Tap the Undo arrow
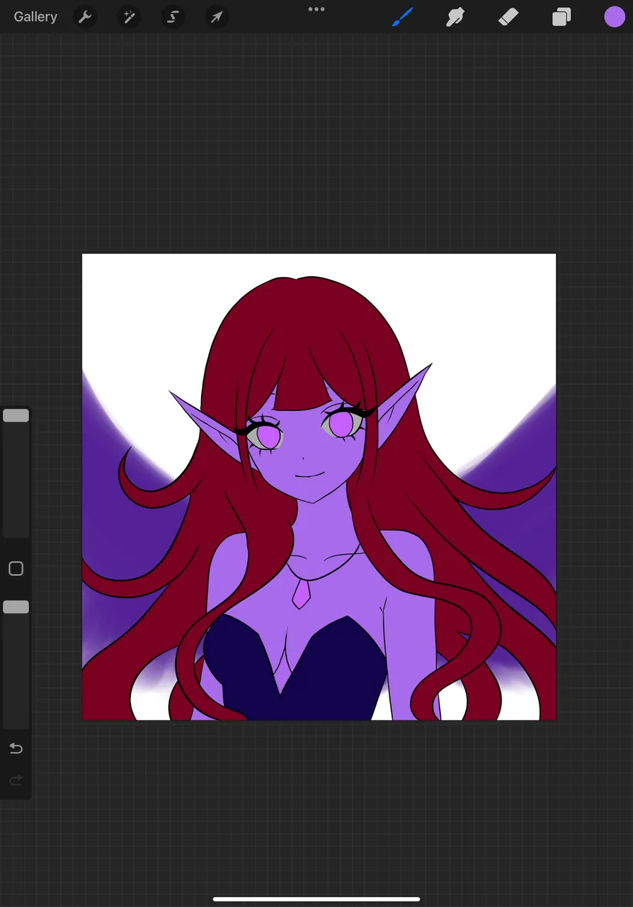The width and height of the screenshot is (633, 907). point(16,748)
